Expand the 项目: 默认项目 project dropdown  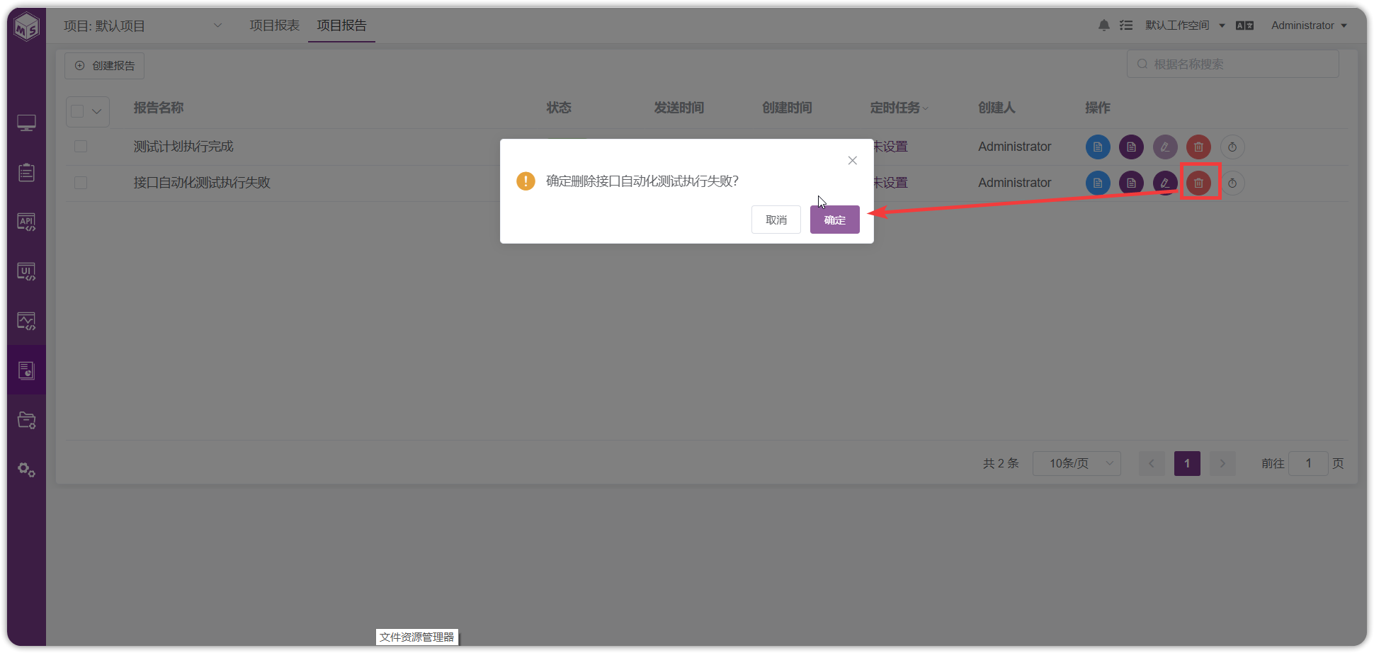143,26
